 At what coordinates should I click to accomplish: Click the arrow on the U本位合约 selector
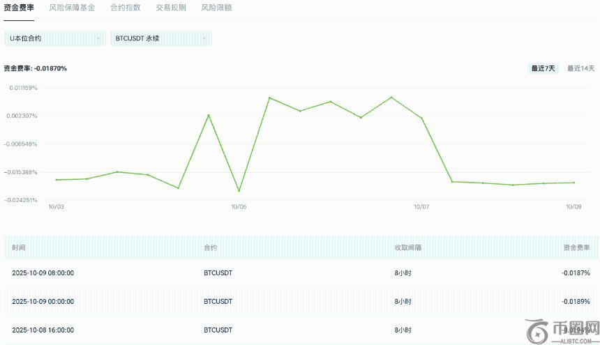[x=98, y=38]
